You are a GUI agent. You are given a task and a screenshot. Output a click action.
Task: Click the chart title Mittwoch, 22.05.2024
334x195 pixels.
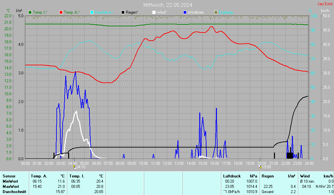click(168, 5)
